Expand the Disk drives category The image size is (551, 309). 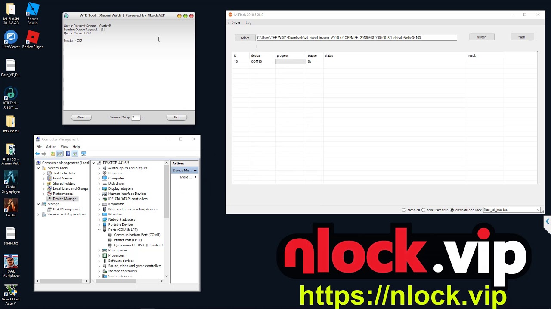[x=99, y=183]
